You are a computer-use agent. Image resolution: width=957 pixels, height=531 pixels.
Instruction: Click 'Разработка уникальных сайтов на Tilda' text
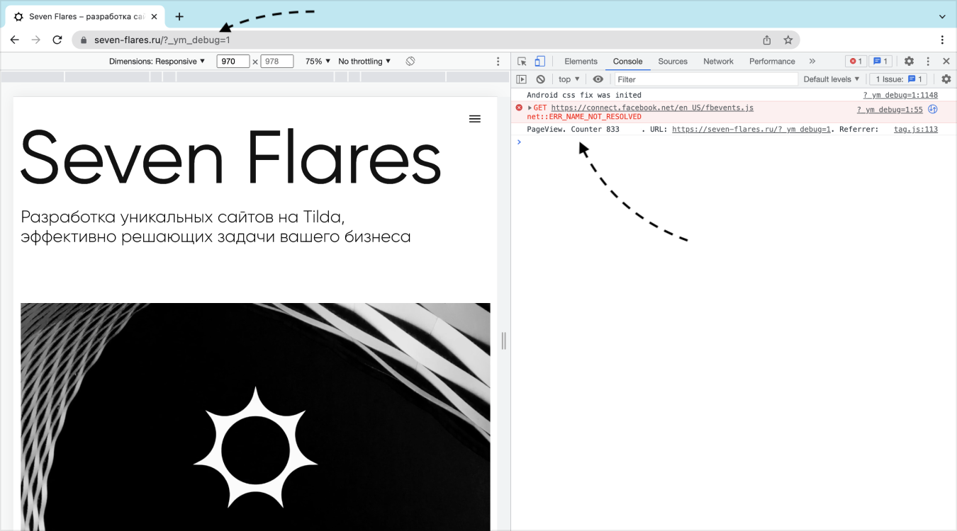point(182,216)
